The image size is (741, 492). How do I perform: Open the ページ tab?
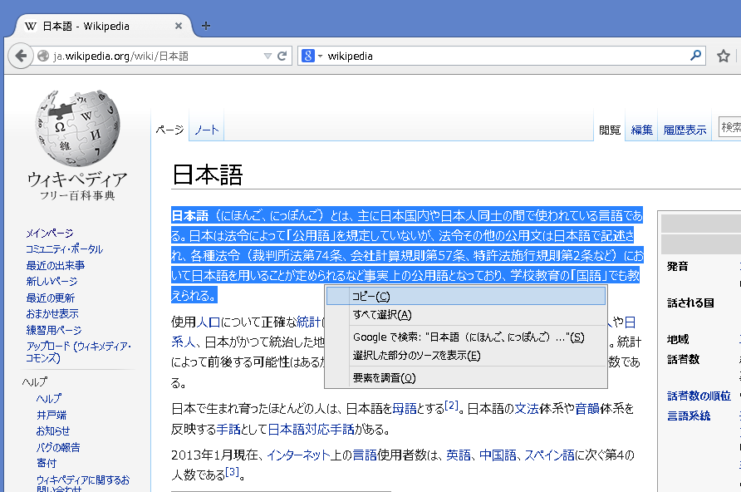click(169, 130)
